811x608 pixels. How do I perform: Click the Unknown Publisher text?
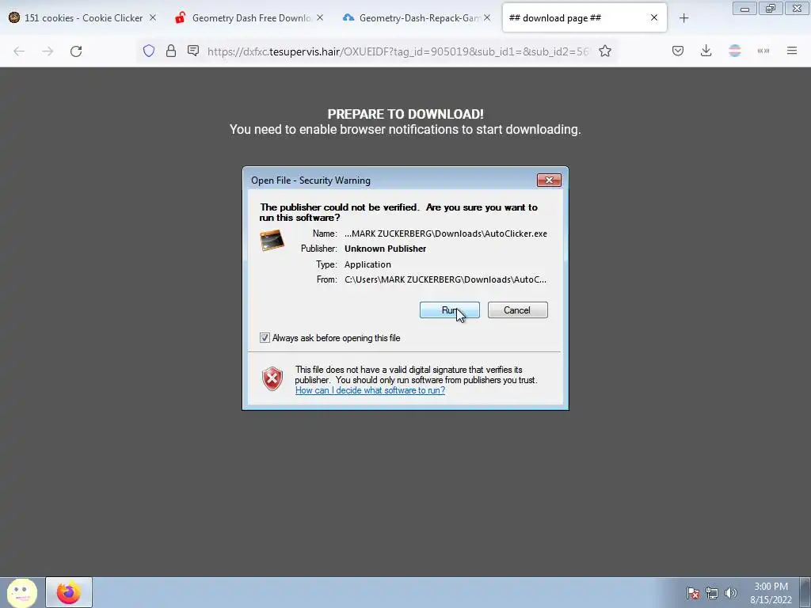(386, 249)
